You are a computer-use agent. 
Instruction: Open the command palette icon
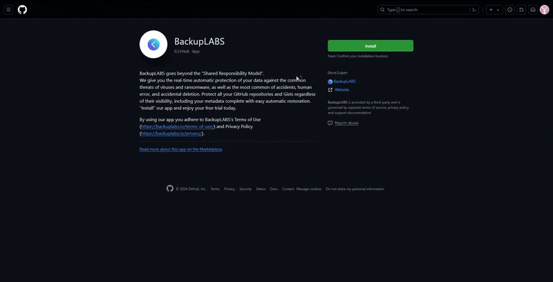point(475,10)
